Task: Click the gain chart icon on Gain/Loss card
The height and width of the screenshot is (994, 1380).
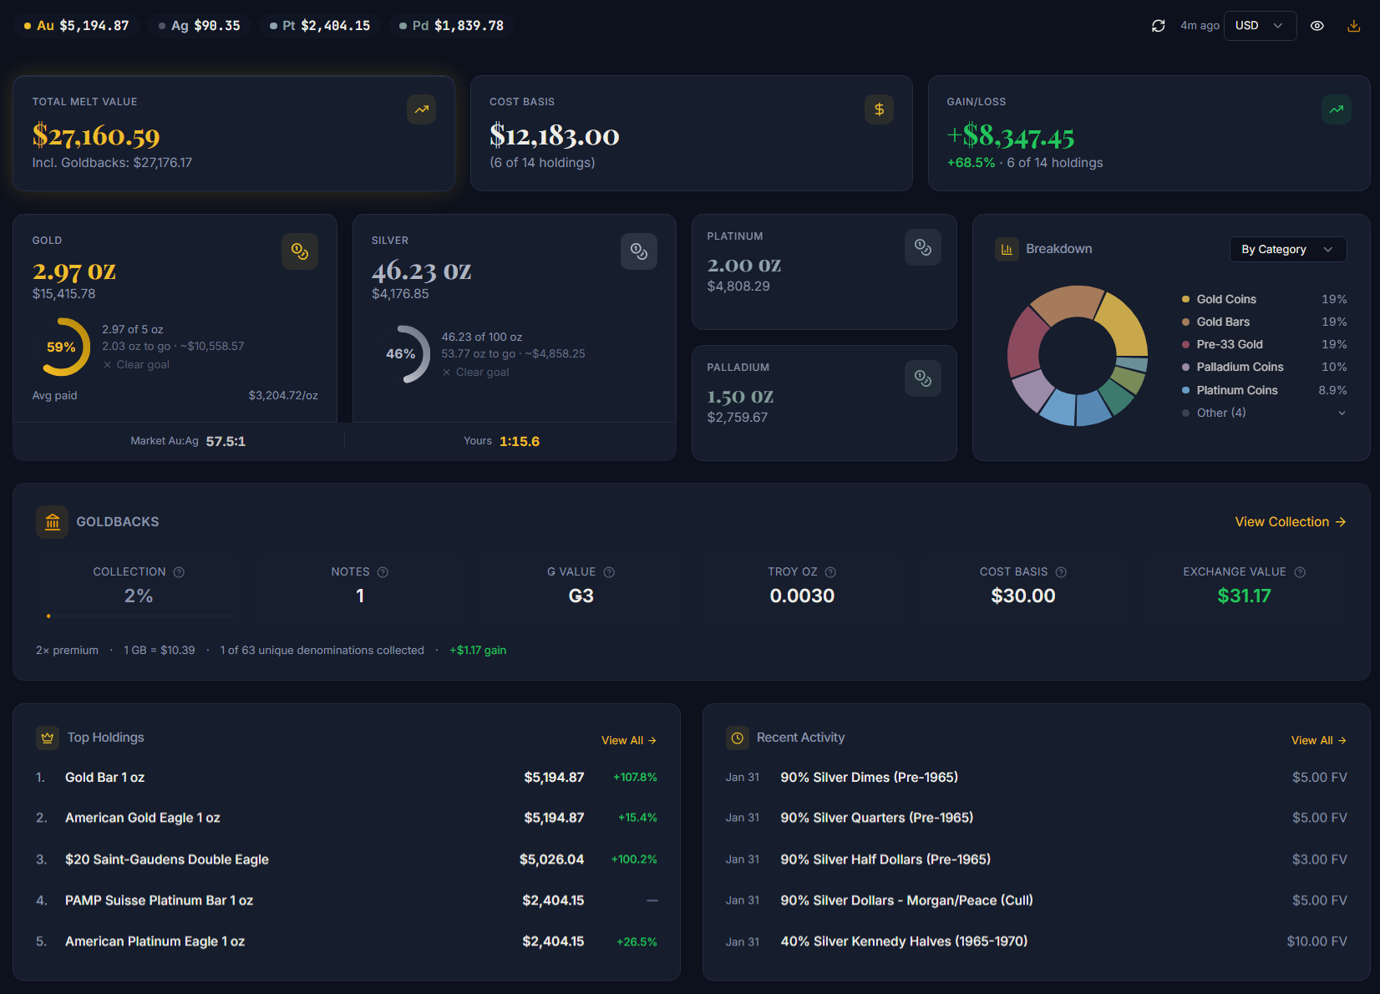Action: point(1337,109)
